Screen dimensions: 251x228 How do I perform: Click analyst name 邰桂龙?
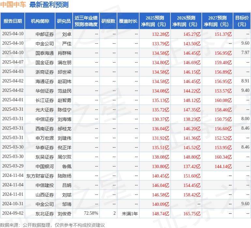[65, 128]
